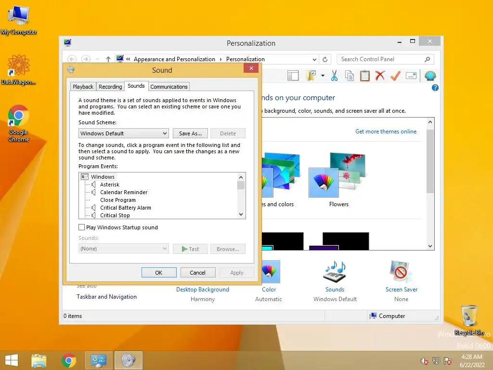
Task: Select Close Program event
Action: click(x=118, y=200)
